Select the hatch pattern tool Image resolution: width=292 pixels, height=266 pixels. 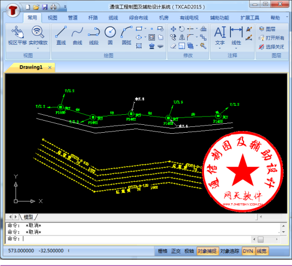139,46
